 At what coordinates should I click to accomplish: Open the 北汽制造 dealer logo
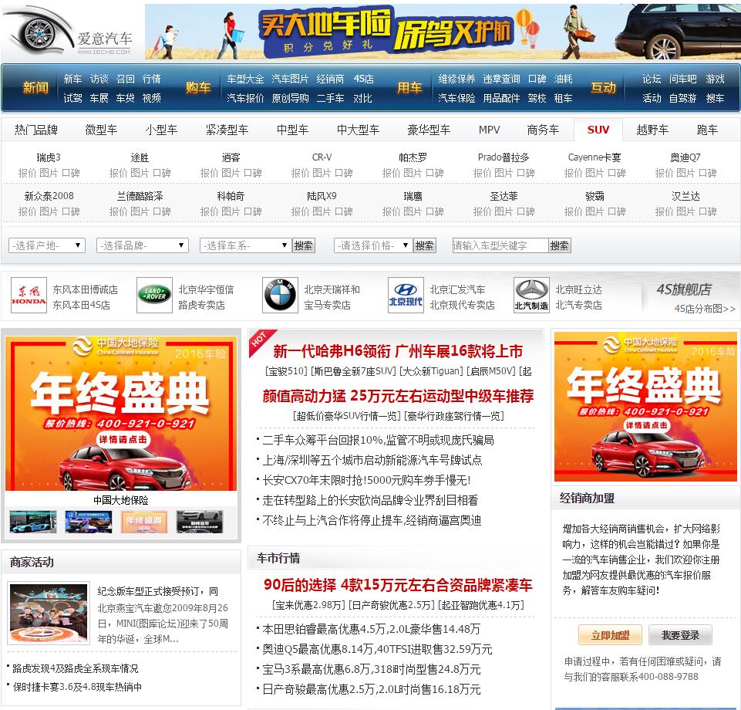coord(531,295)
